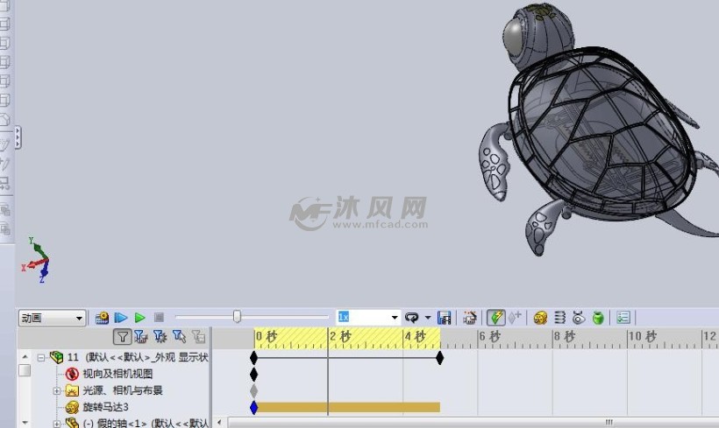
Task: Select 视向及相机视图 tree item
Action: coord(117,374)
